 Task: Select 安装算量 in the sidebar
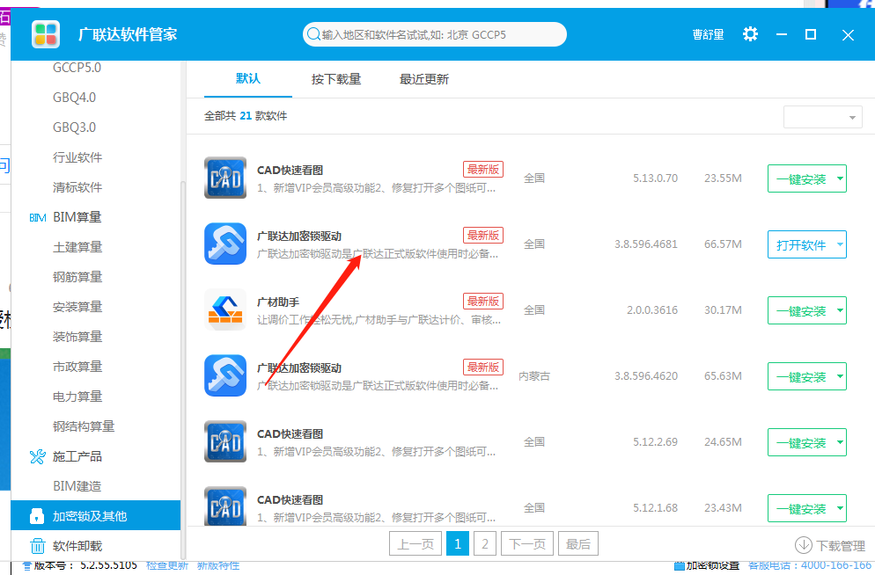pos(77,307)
